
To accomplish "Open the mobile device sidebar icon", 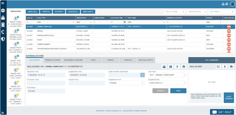I will (x=3, y=25).
